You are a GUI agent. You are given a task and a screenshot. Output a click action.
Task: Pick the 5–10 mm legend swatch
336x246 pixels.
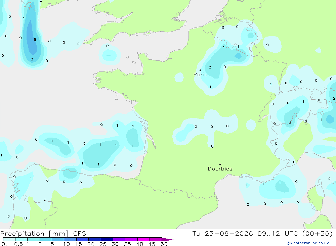point(58,239)
